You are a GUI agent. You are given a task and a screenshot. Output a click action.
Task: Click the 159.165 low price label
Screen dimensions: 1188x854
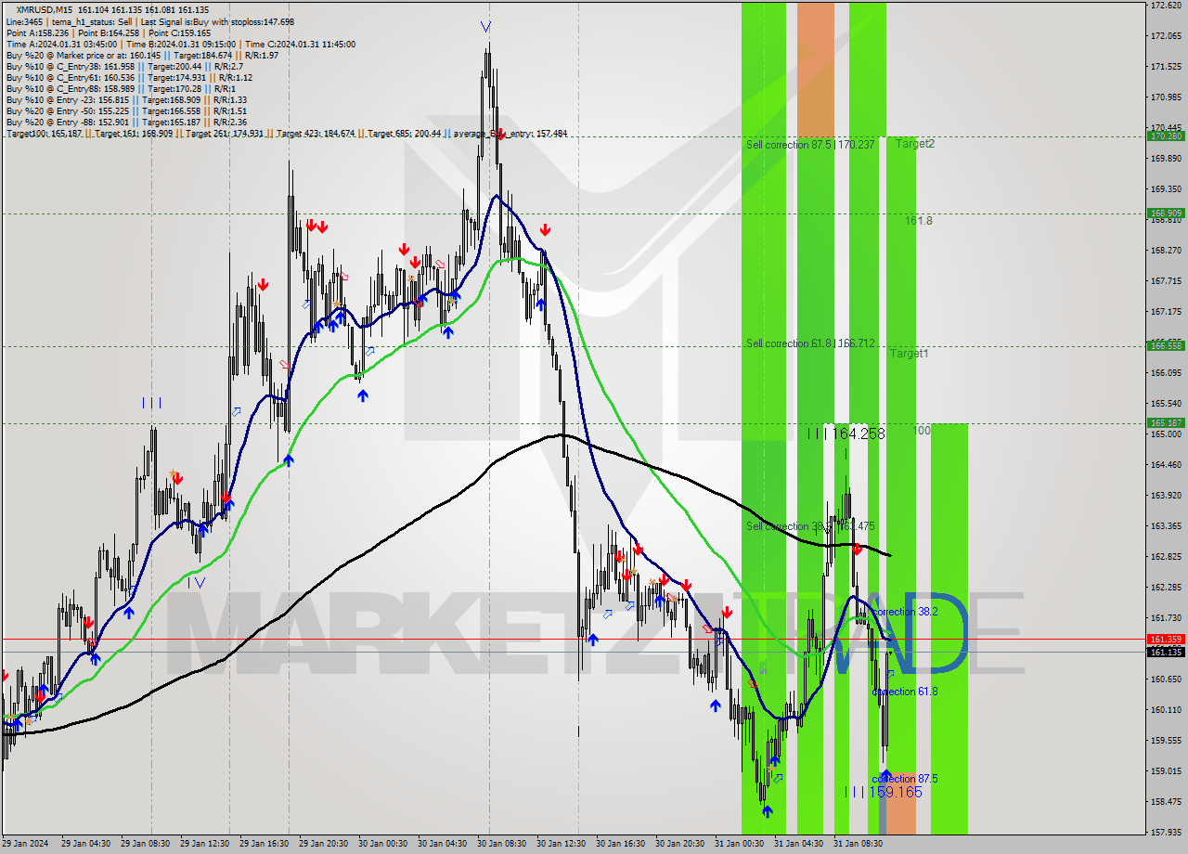[884, 792]
